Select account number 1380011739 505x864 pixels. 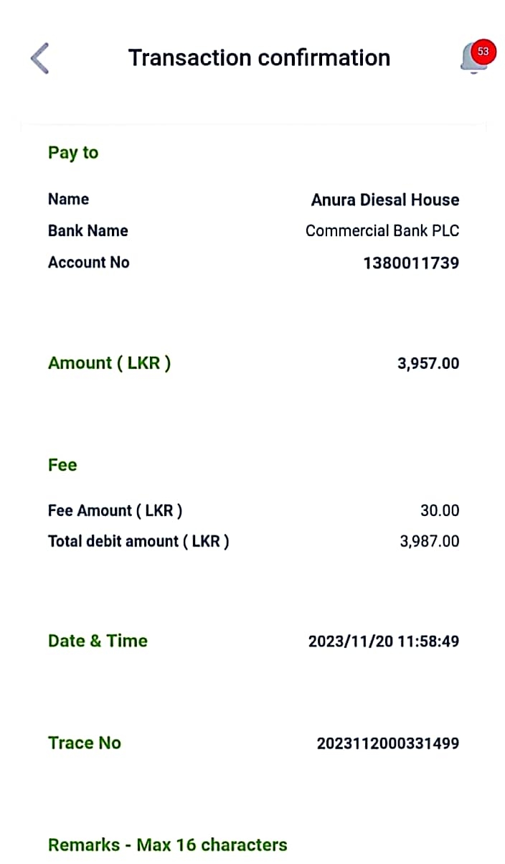(411, 263)
